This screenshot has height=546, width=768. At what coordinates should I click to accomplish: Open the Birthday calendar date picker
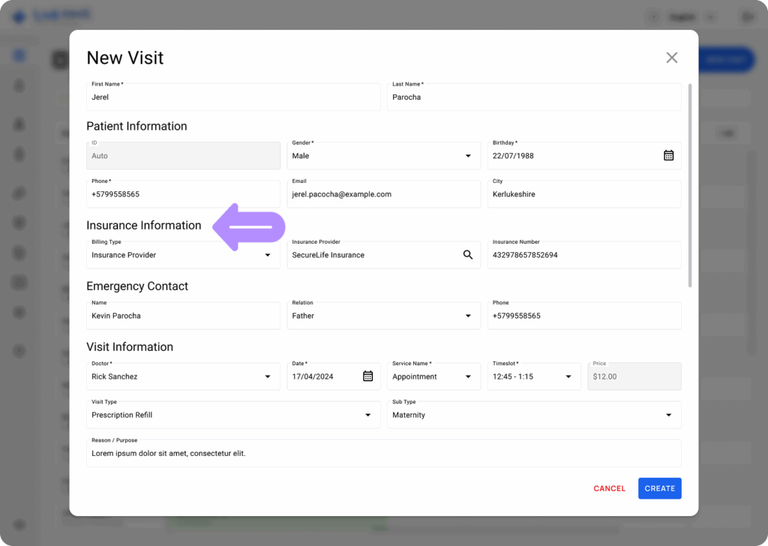coord(668,155)
